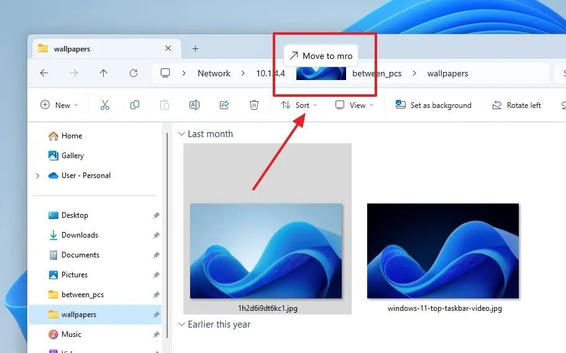This screenshot has width=566, height=353.
Task: Go up one folder level
Action: [x=104, y=73]
